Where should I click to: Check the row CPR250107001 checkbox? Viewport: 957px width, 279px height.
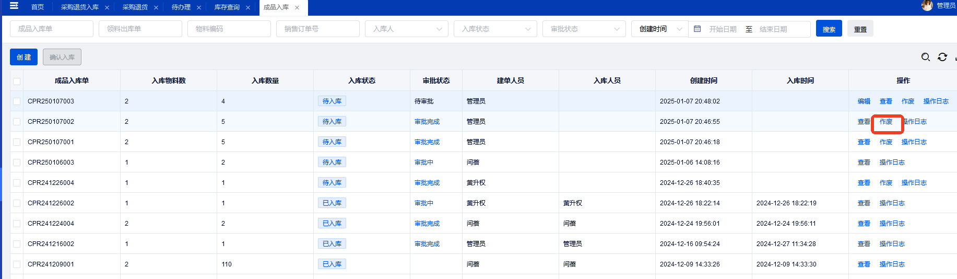17,142
